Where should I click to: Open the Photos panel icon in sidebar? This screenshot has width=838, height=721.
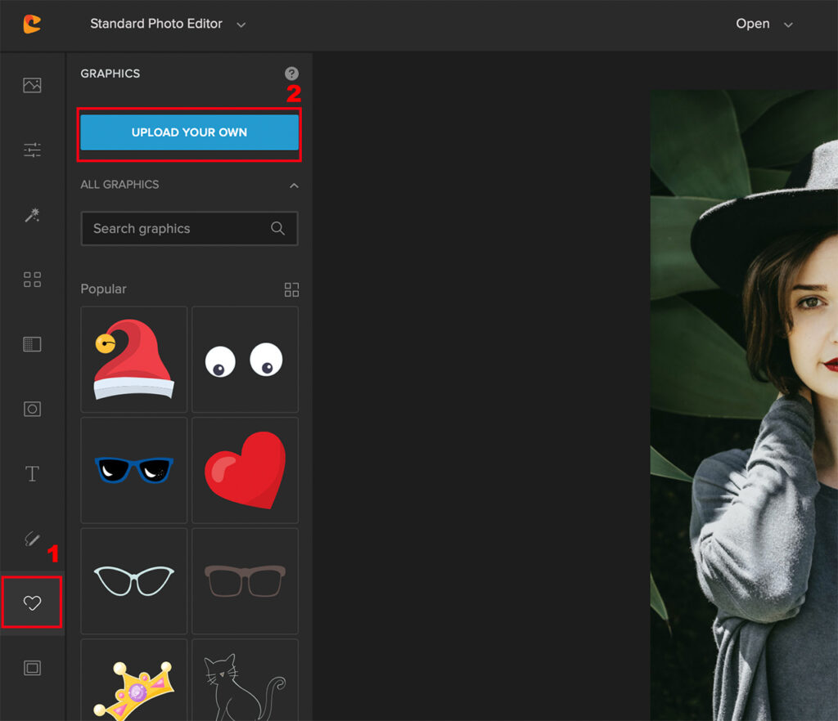tap(32, 85)
